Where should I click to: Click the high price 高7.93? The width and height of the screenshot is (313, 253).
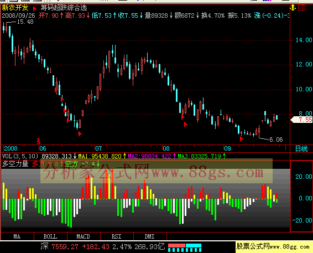tap(75, 16)
